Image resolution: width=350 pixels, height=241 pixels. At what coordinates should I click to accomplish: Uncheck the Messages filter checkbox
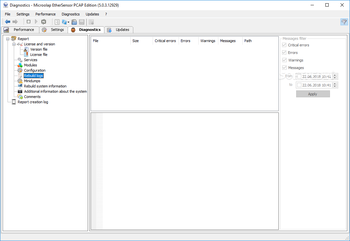click(284, 67)
